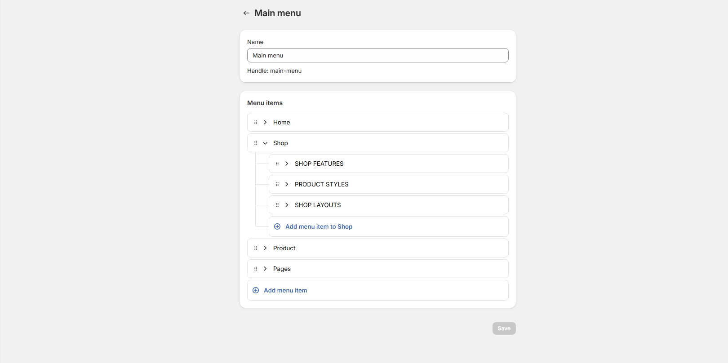Select the Product menu item label

click(284, 248)
